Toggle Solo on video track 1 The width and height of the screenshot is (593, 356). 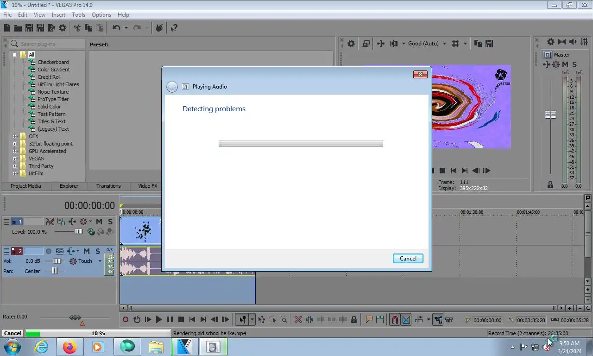point(110,222)
